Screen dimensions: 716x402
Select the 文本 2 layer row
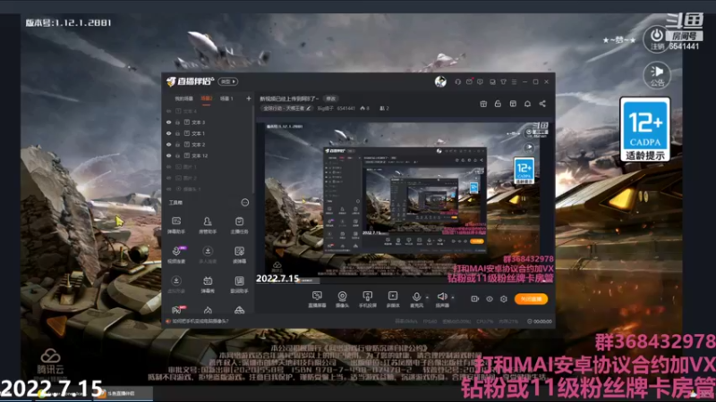208,145
